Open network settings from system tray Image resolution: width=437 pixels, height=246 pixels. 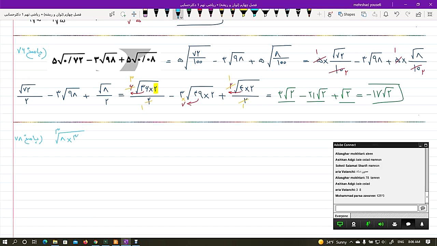tap(378, 242)
